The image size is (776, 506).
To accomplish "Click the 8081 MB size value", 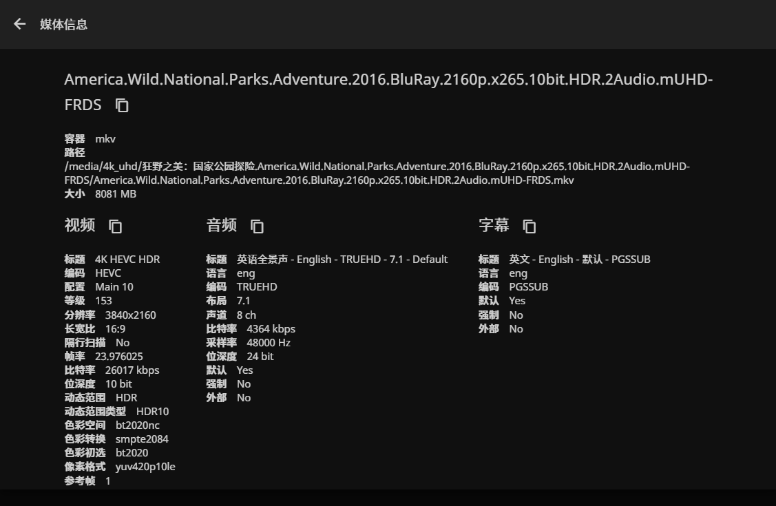I will click(116, 194).
